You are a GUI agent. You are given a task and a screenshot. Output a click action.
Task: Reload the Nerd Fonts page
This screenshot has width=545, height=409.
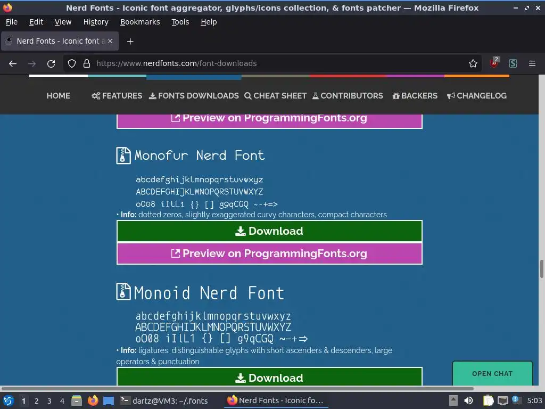(x=51, y=64)
